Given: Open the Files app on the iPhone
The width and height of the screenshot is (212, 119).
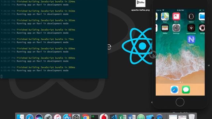Looking at the screenshot, I should click(x=202, y=17).
